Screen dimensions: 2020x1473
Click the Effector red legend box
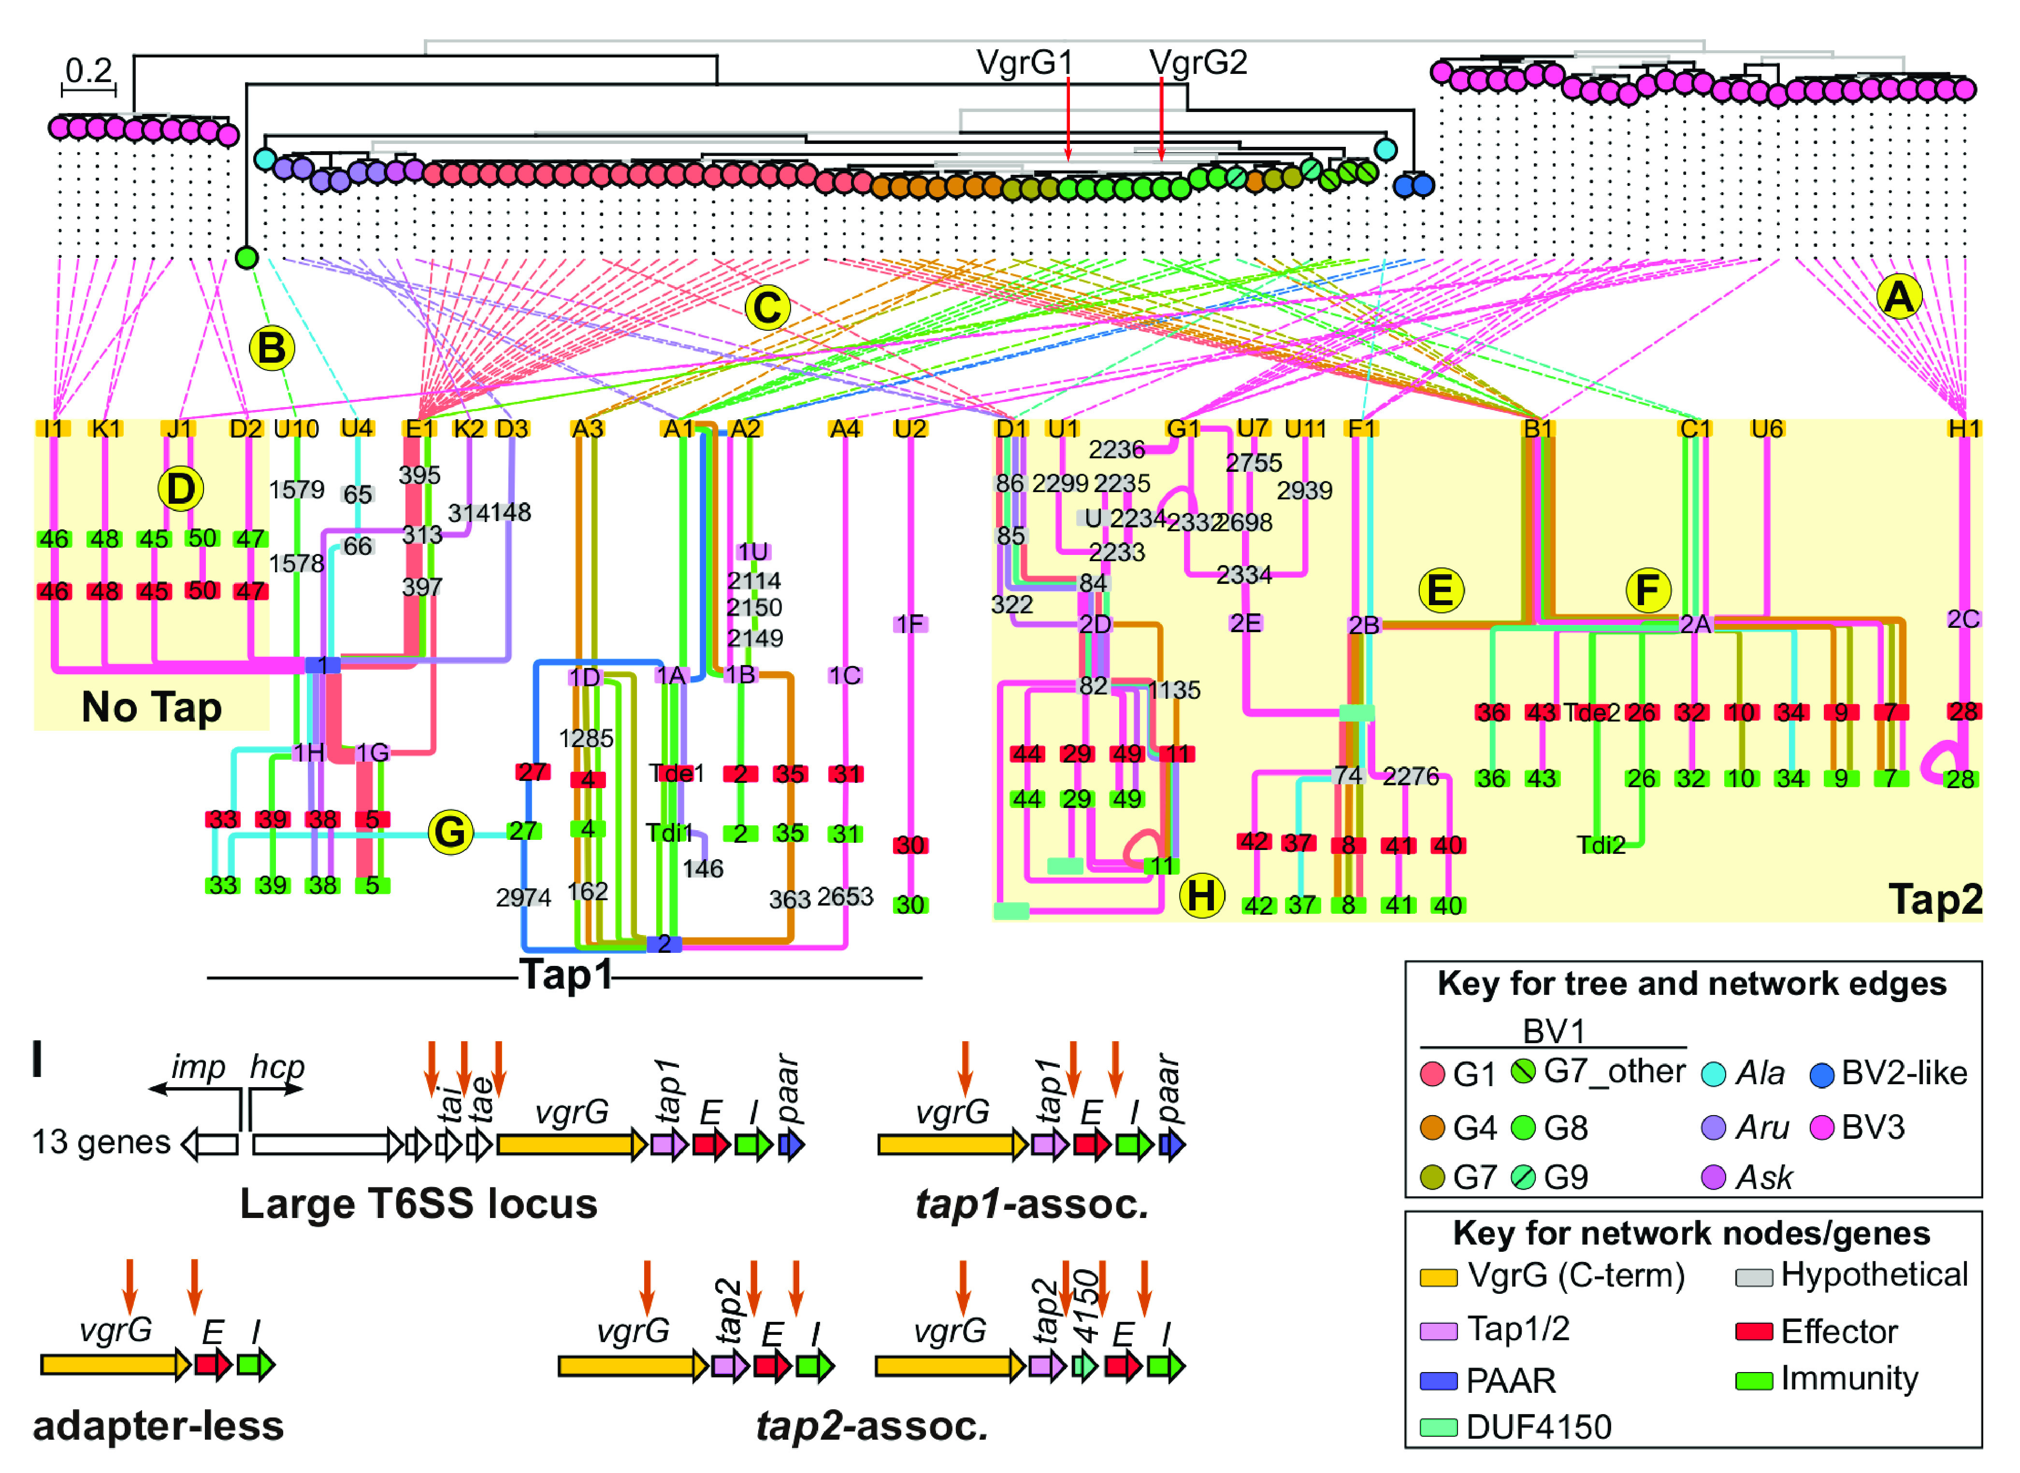(1754, 1332)
